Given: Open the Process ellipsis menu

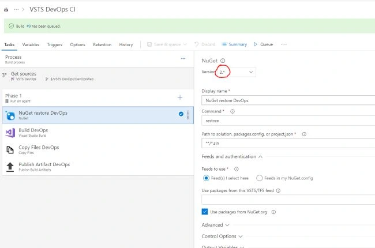Looking at the screenshot, I should click(183, 59).
